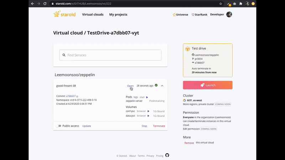Open the browser profile avatar in the toolbar
This screenshot has width=285, height=160.
(247, 4)
